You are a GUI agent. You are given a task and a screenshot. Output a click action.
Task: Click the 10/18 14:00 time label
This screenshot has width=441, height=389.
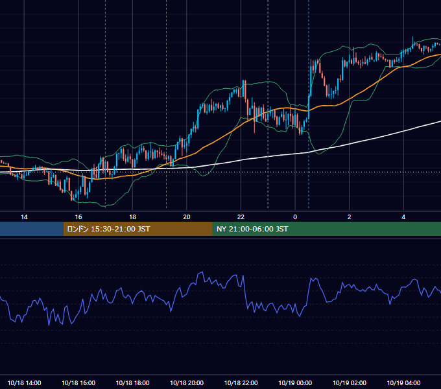coord(24,383)
